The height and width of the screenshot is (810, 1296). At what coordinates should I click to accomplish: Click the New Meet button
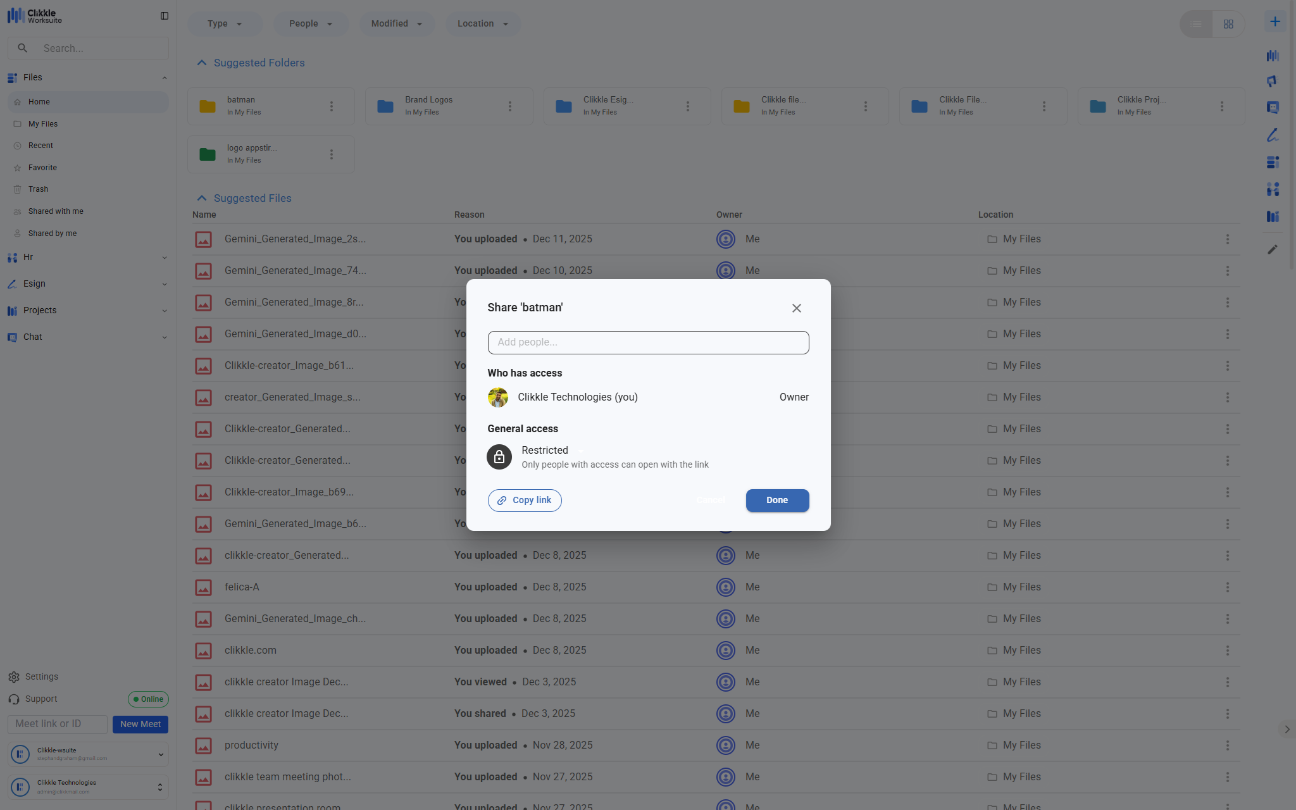pos(140,724)
